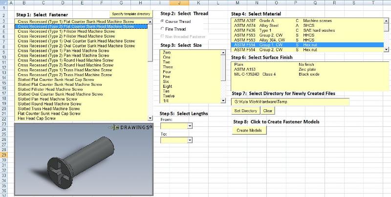The height and width of the screenshot is (197, 391).
Task: Open the To length dropdown
Action: [190, 140]
